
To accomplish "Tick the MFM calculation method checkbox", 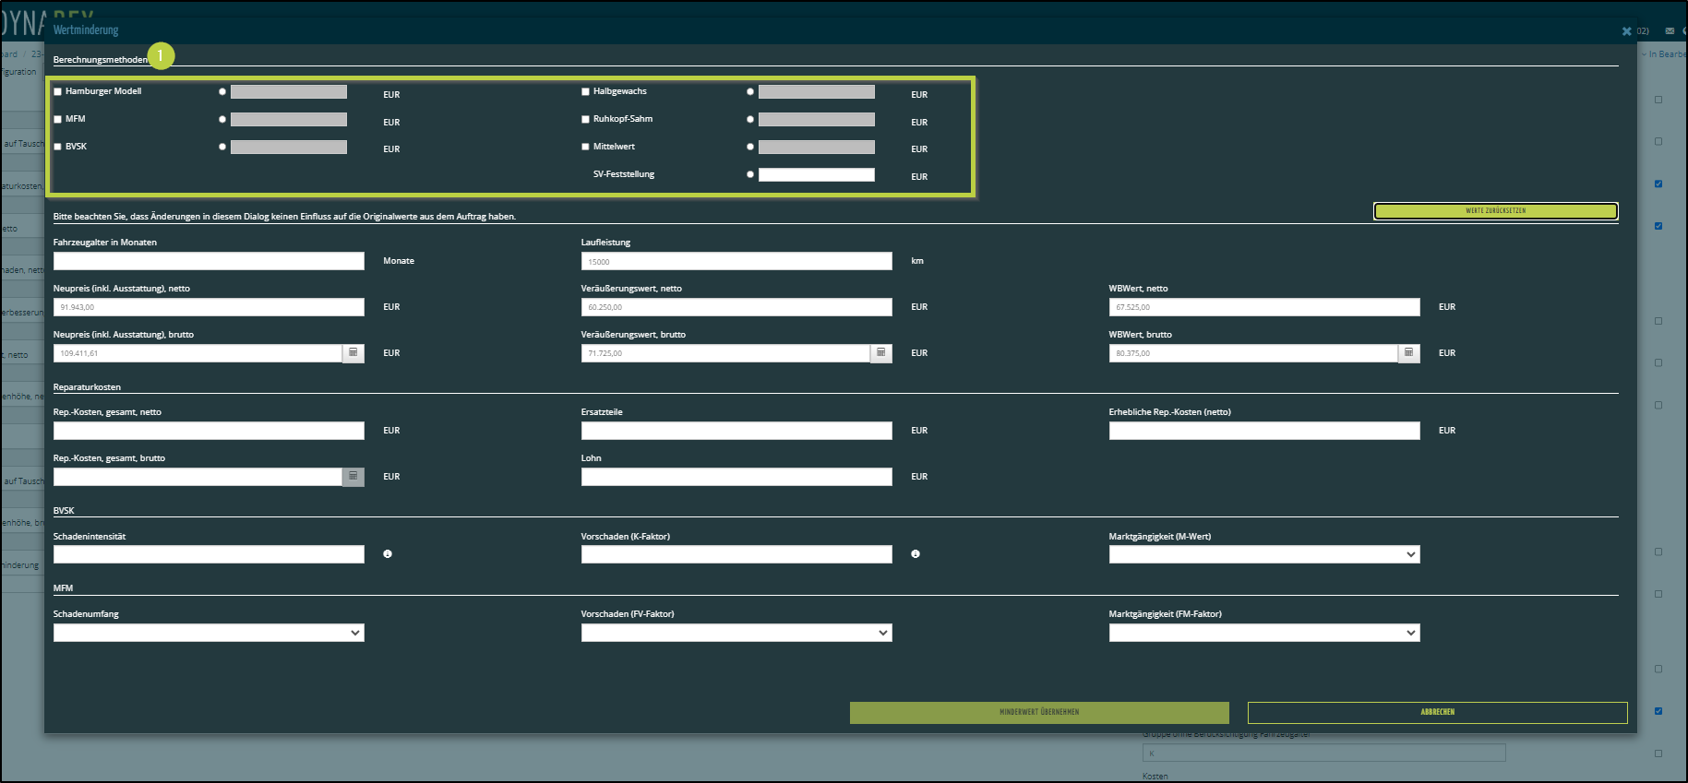I will (58, 120).
